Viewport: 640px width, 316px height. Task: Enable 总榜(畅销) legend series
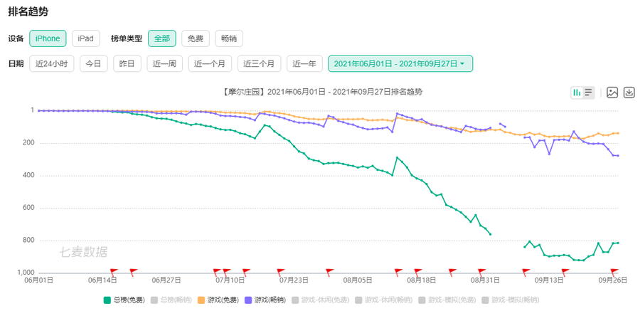(x=171, y=300)
